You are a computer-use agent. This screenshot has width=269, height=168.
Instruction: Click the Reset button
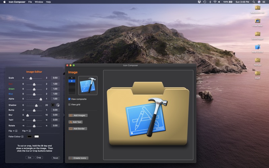tap(55, 158)
